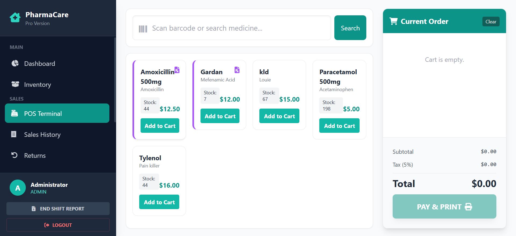The height and width of the screenshot is (236, 516).
Task: Click the Administrator user name
Action: 49,185
